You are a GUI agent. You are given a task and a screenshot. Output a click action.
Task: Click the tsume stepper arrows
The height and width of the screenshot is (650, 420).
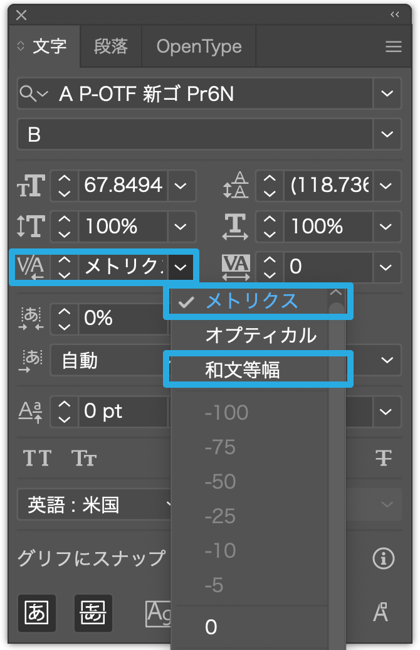[x=64, y=319]
